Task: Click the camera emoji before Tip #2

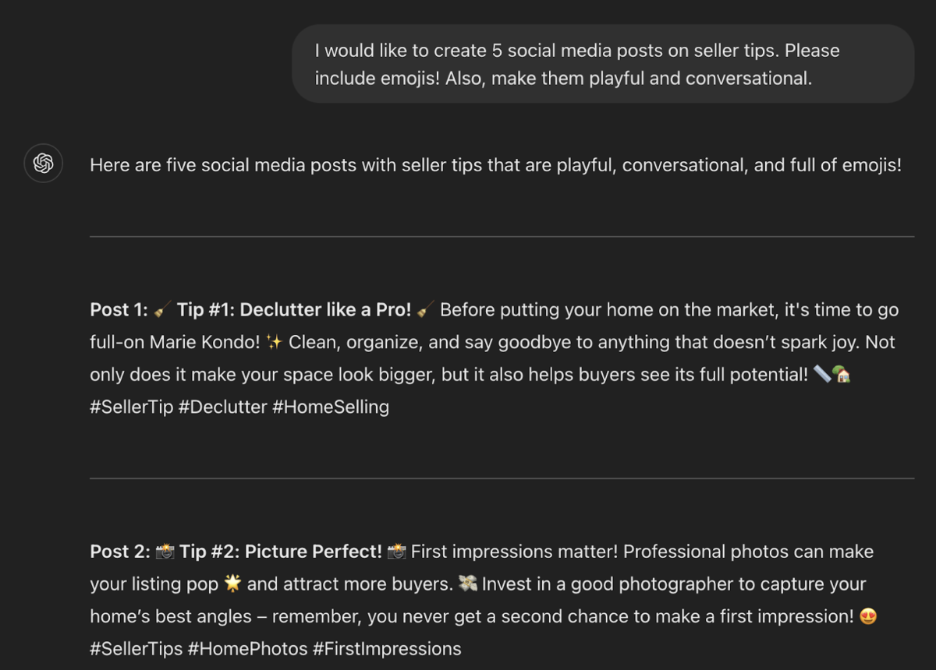Action: tap(165, 552)
